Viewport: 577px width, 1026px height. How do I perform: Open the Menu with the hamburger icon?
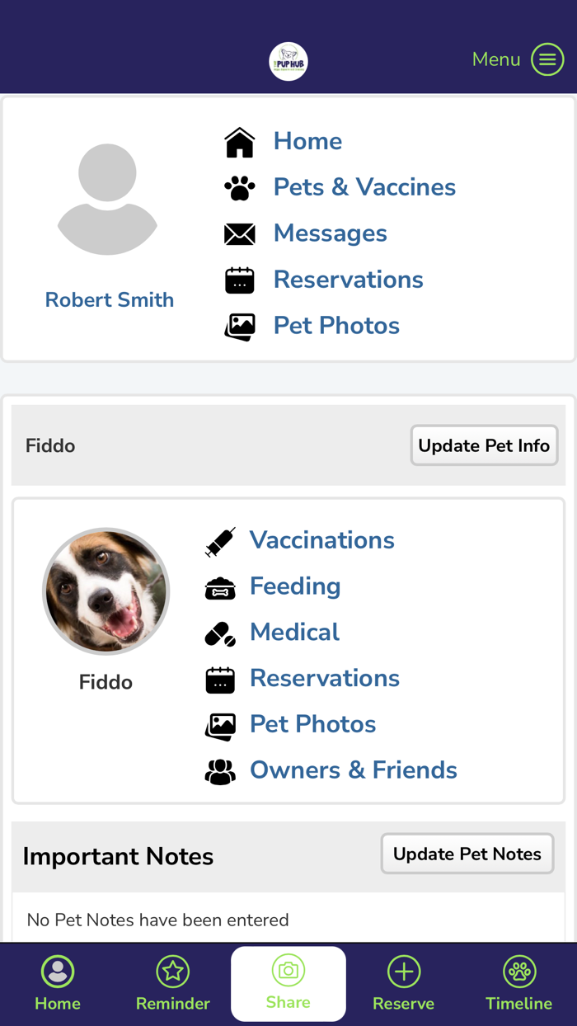click(547, 59)
